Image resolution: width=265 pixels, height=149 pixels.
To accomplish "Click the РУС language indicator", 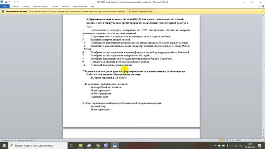I will (241, 146).
